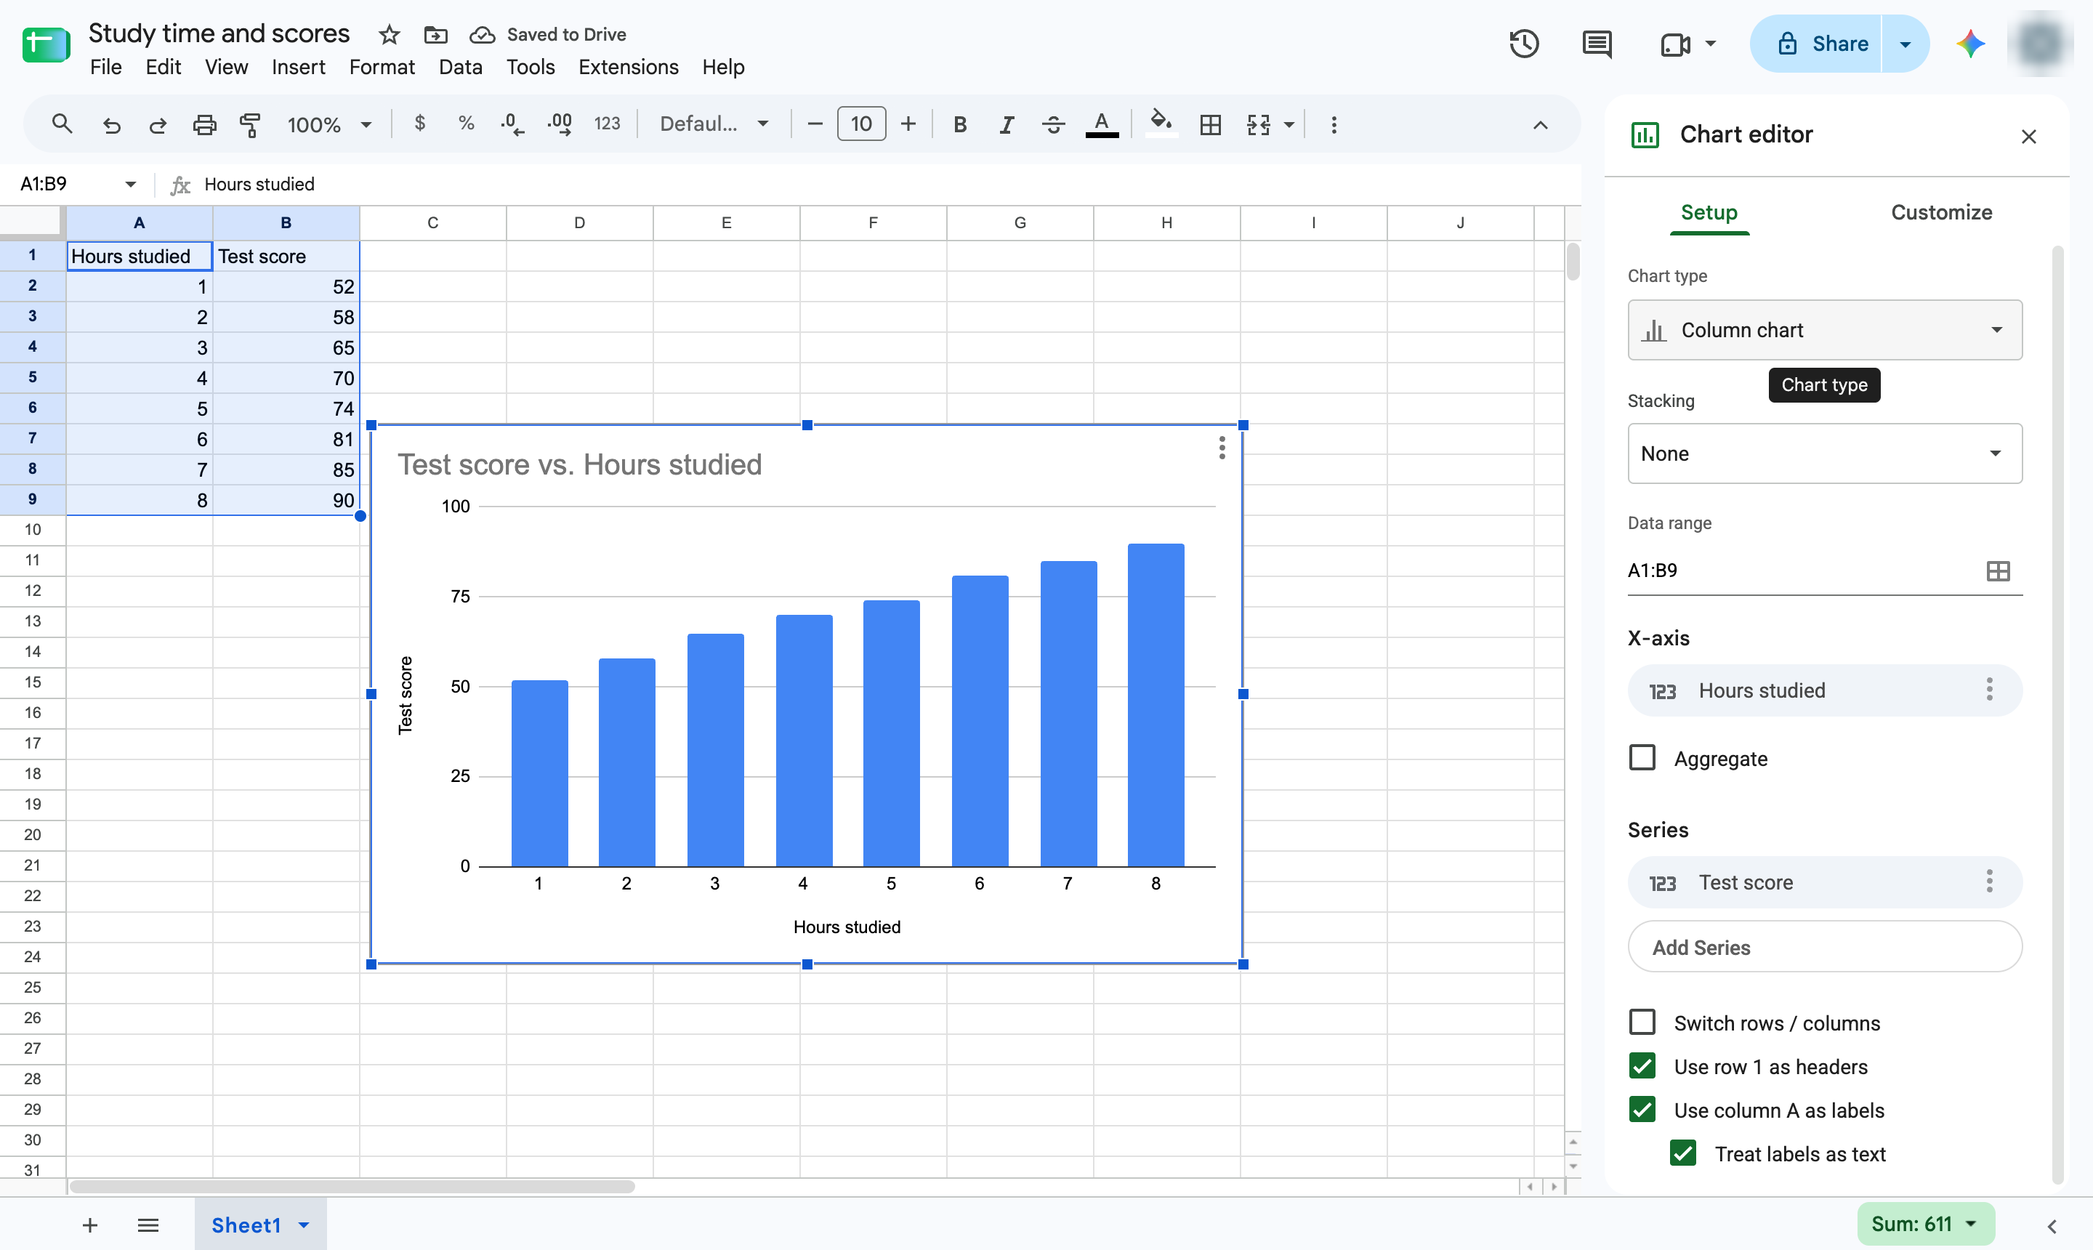Expand the Share button dropdown arrow
Screen dimensions: 2093x1250
coord(1906,44)
